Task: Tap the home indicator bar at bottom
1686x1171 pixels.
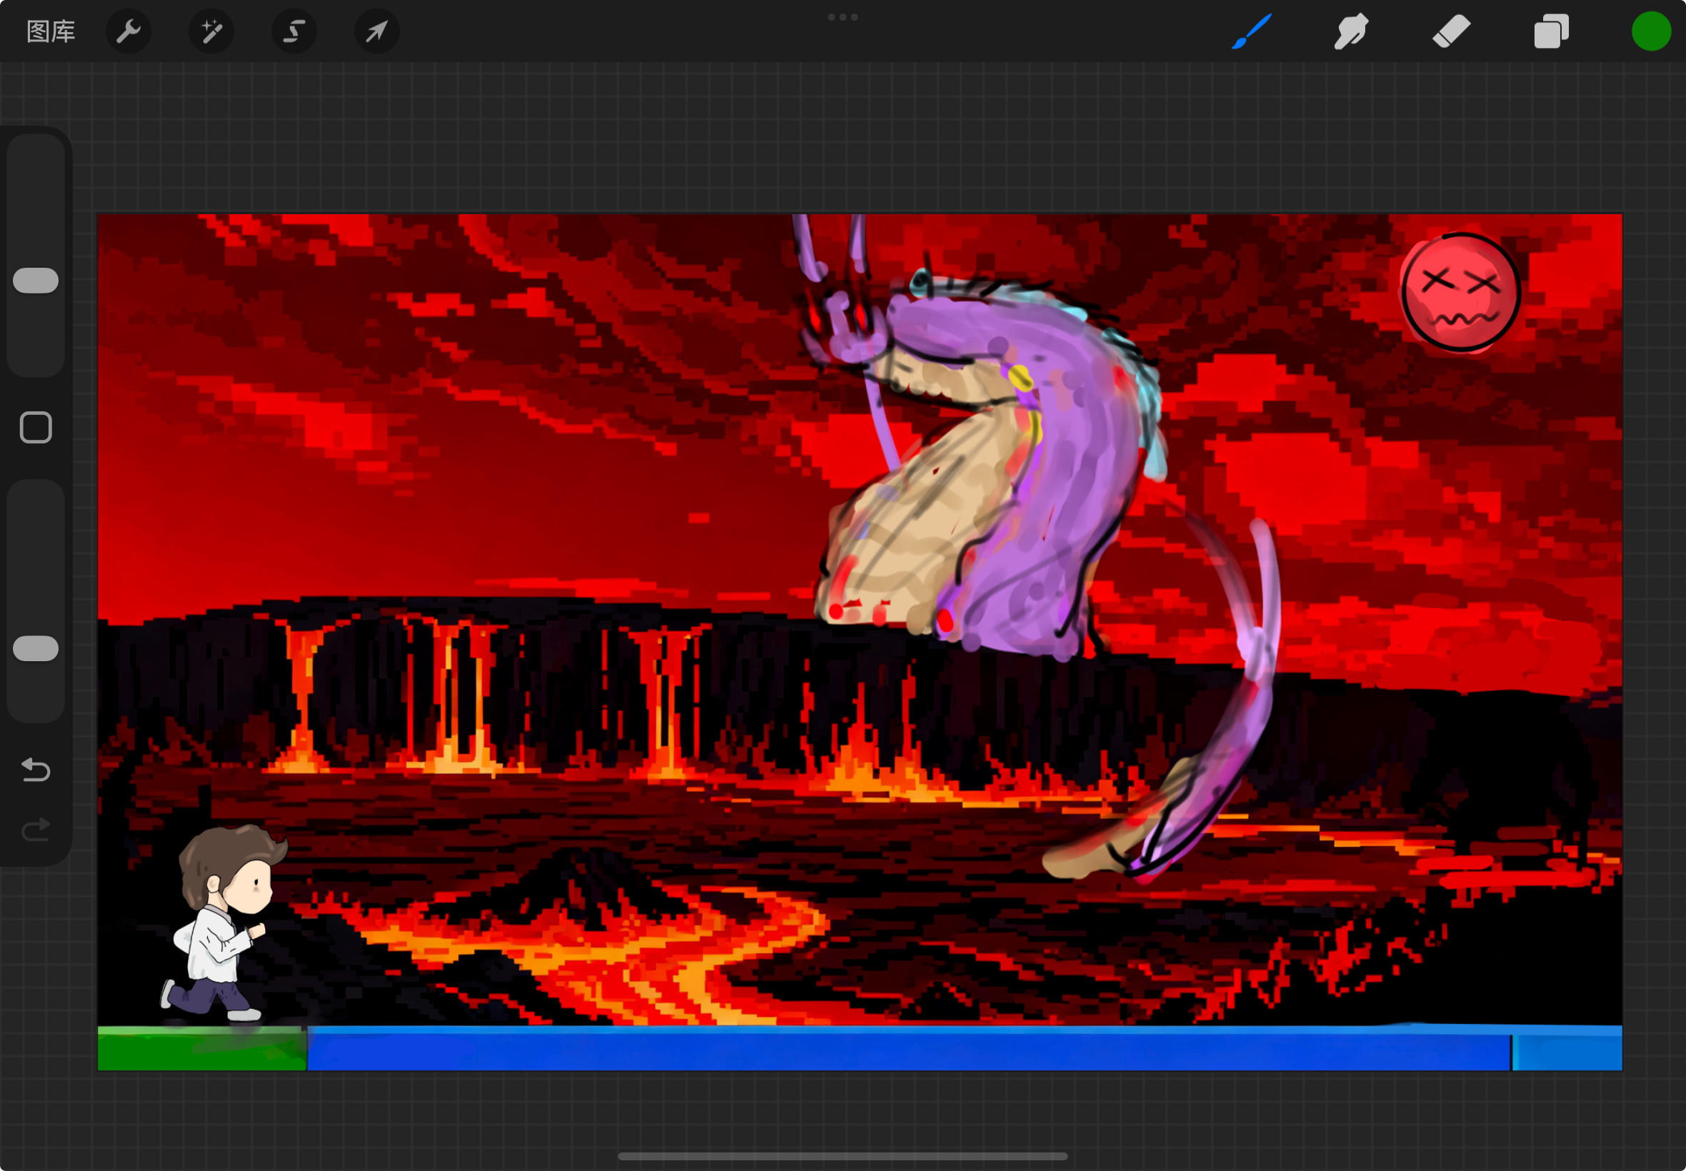Action: click(x=842, y=1156)
